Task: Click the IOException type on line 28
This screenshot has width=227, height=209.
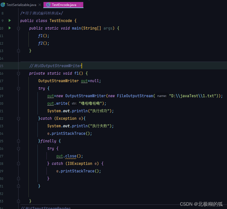Action: [x=80, y=164]
